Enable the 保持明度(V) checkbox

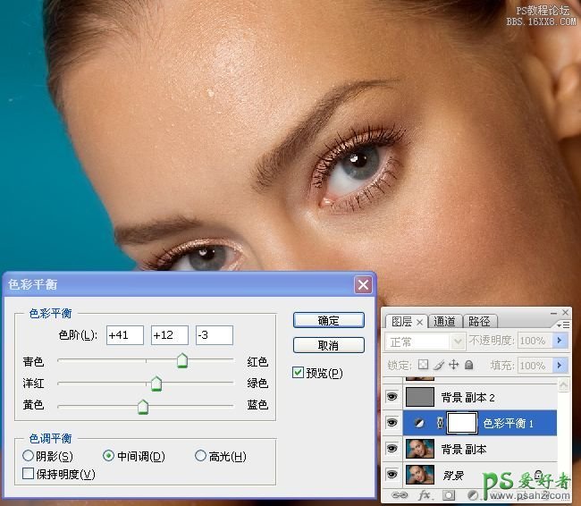pos(29,474)
